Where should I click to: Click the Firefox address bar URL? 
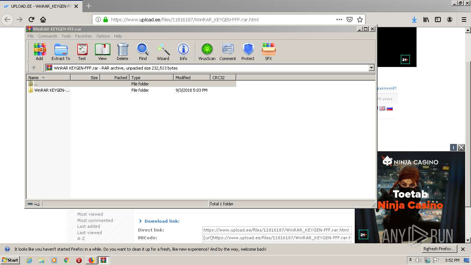click(x=185, y=20)
